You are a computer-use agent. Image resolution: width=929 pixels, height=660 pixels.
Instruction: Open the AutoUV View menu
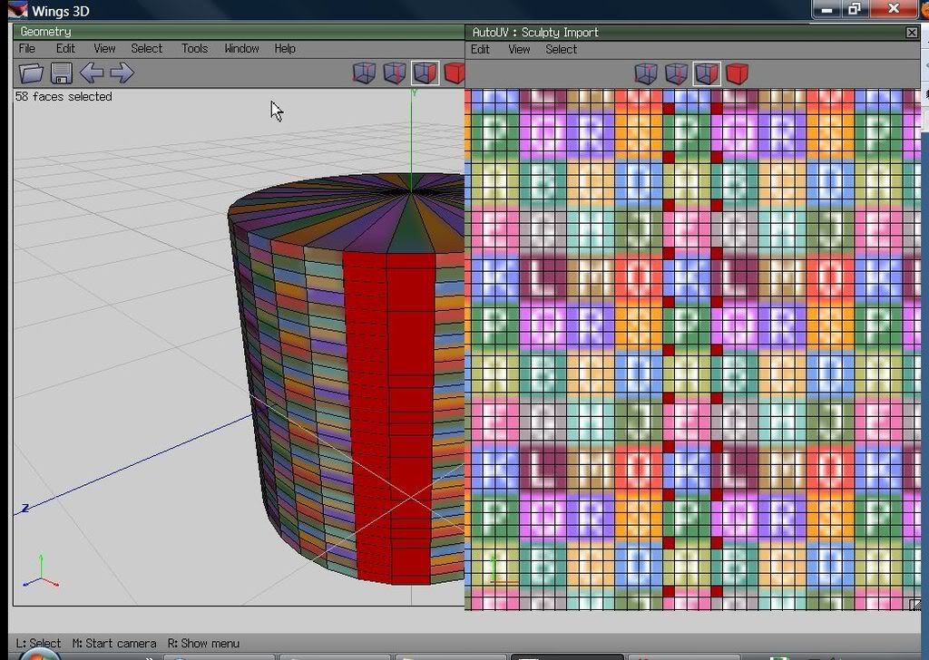pos(519,49)
